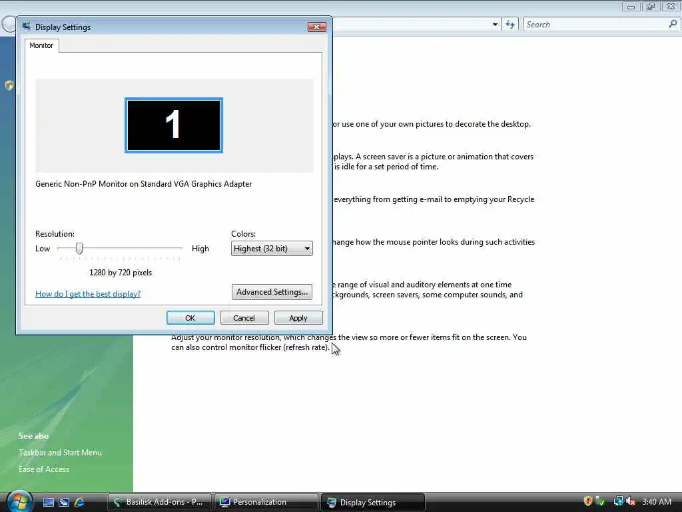Open the address bar history dropdown arrow

pos(495,25)
